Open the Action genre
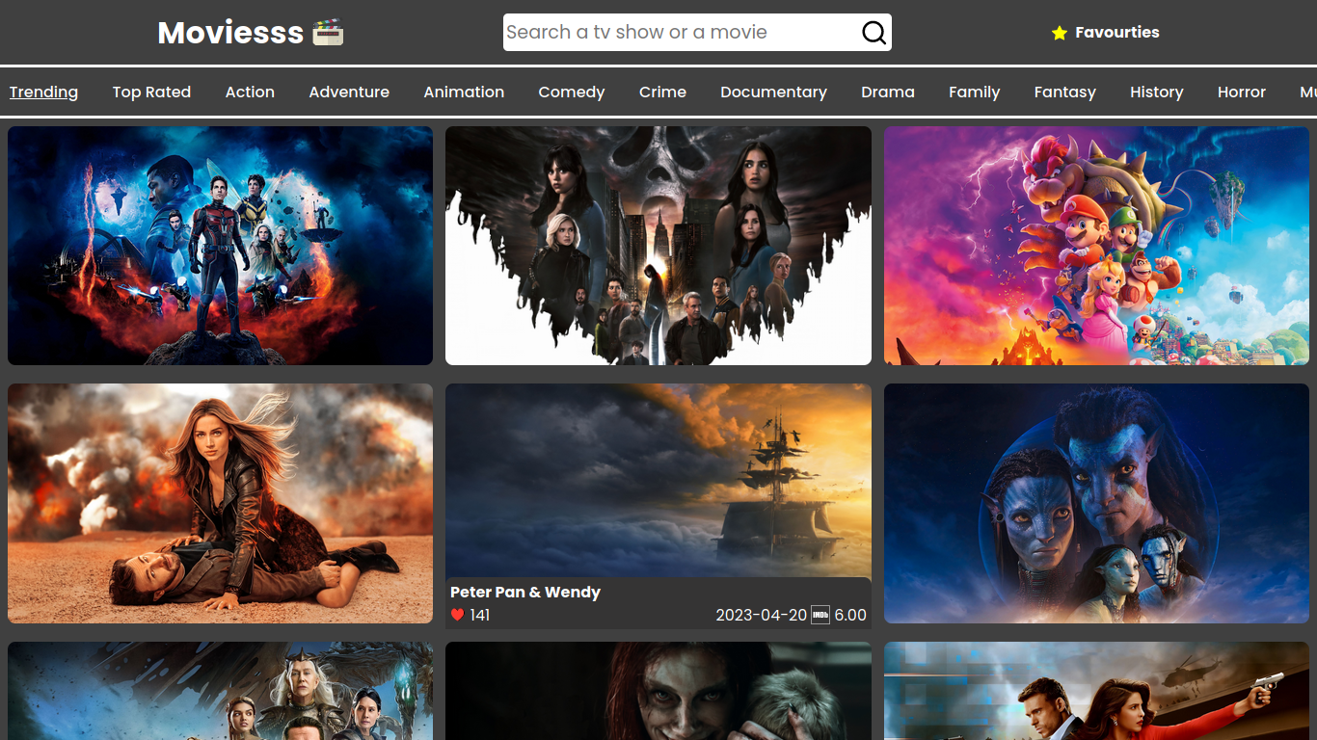This screenshot has height=740, width=1317. click(250, 92)
